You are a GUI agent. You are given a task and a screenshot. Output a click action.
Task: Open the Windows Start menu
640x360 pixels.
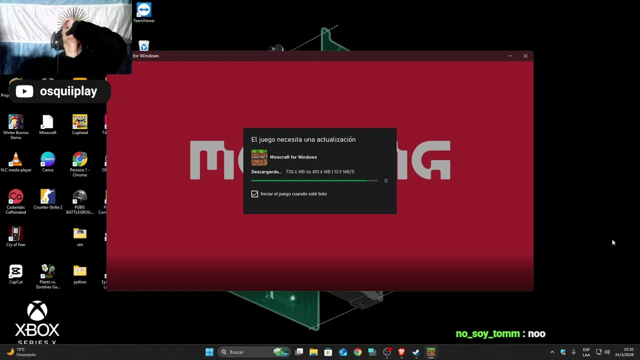[x=209, y=352]
